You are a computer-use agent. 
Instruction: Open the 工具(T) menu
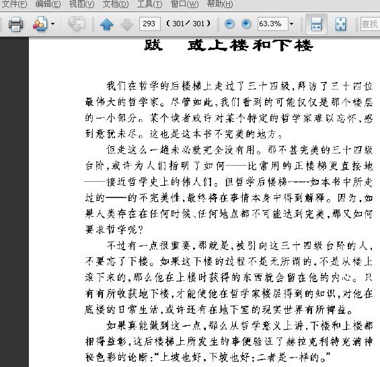click(149, 4)
